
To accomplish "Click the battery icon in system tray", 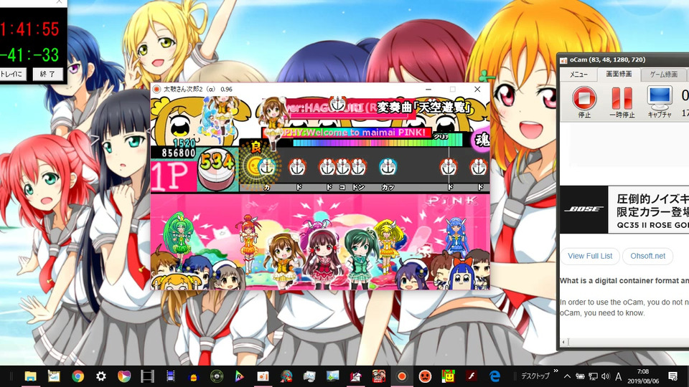I will pyautogui.click(x=580, y=376).
